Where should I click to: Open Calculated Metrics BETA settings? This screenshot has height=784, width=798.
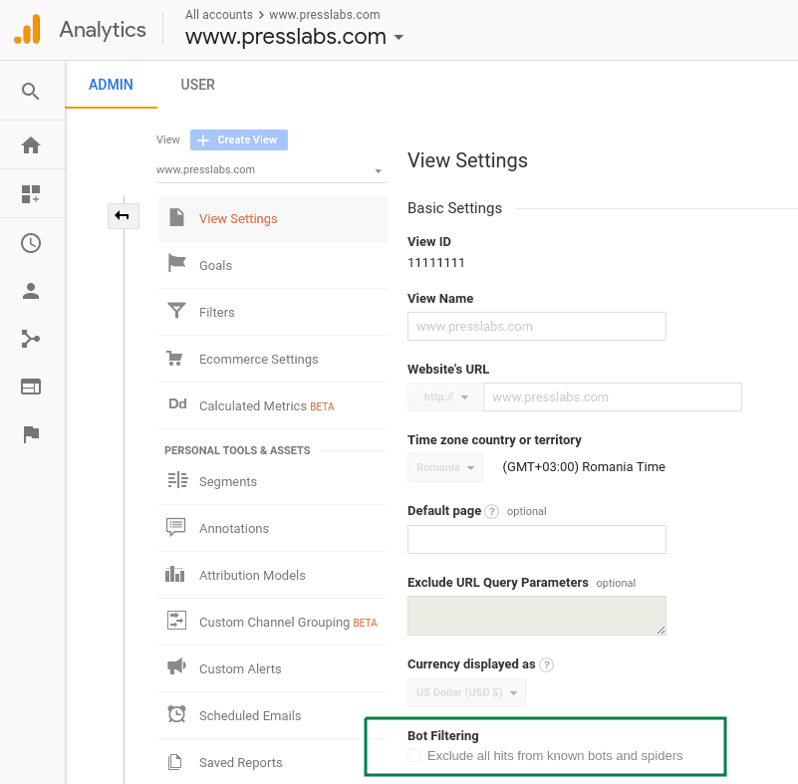(177, 404)
